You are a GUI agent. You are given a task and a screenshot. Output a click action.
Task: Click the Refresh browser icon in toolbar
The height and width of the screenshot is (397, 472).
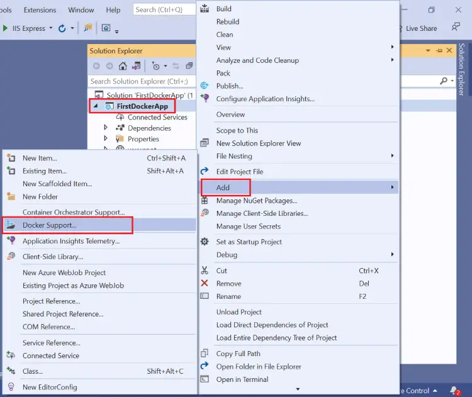click(62, 28)
